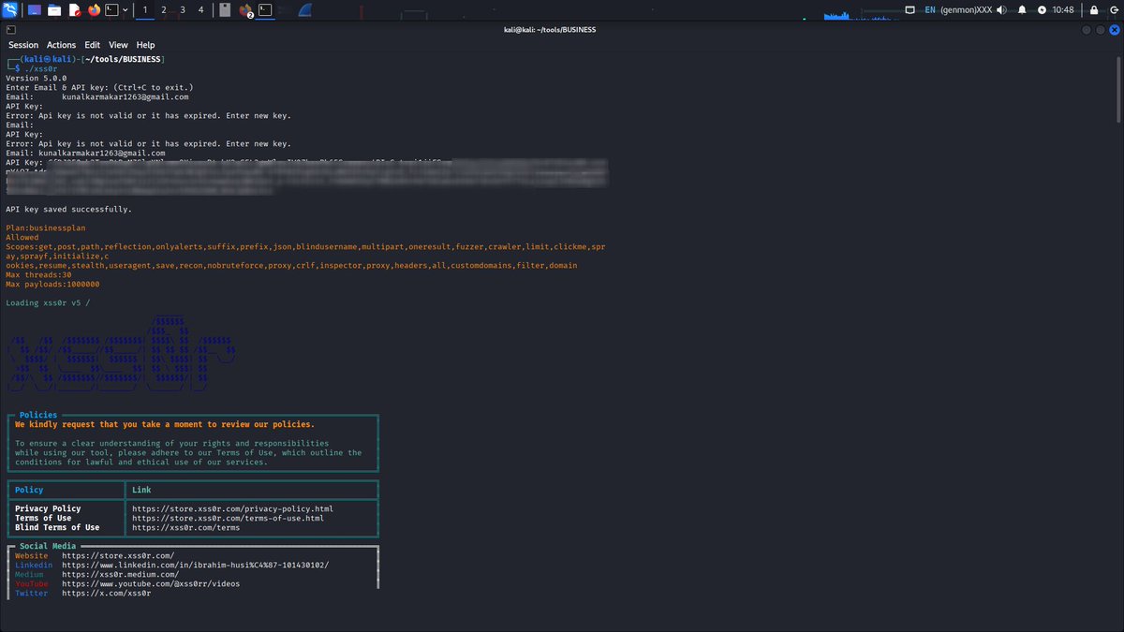
Task: Click the 'Version 5.0.0' line
Action: click(x=36, y=78)
